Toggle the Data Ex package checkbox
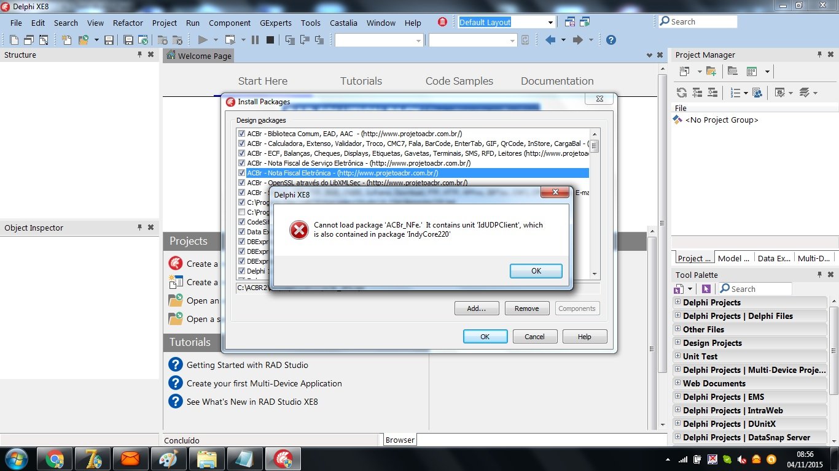Image resolution: width=839 pixels, height=471 pixels. click(241, 232)
